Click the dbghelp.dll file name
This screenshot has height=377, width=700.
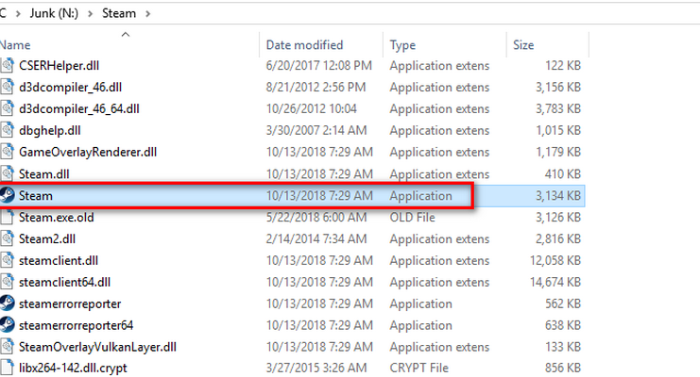point(49,131)
